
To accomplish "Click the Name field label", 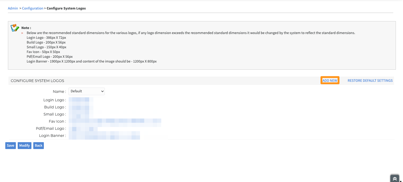I will tap(59, 92).
